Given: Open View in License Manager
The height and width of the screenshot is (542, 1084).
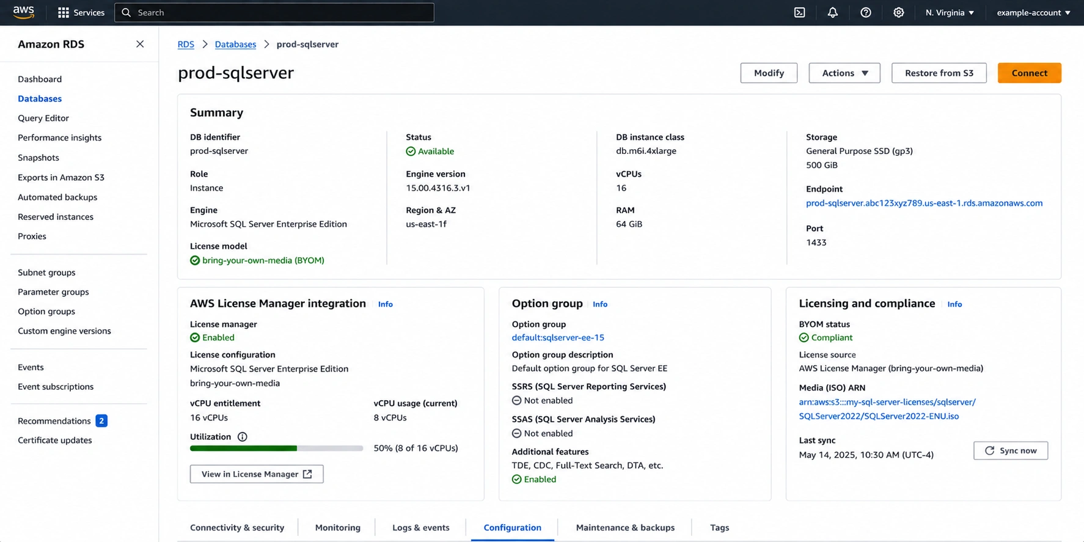Looking at the screenshot, I should click(x=257, y=474).
